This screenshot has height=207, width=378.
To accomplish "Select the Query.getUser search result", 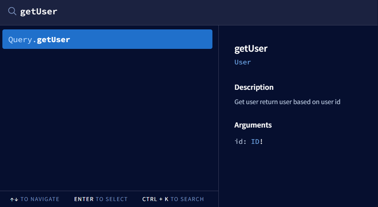I will point(107,39).
